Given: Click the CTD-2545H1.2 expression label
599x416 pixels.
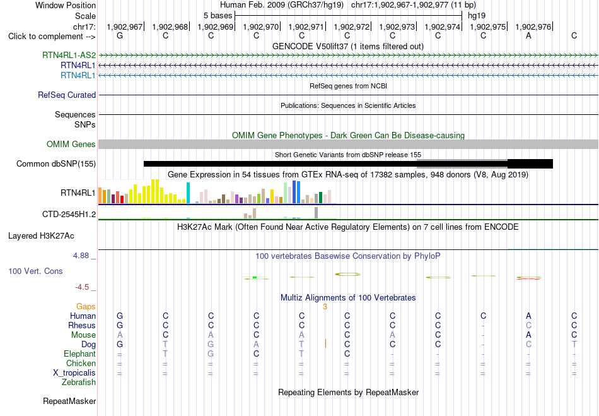Looking at the screenshot, I should tap(69, 214).
